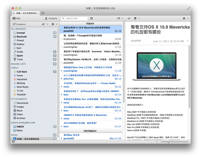Click the arrow left of zoom slider
This screenshot has height=158, width=201.
[x=157, y=142]
